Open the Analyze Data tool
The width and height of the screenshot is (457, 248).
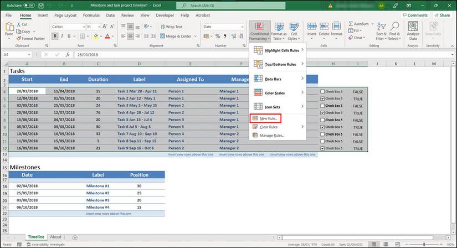point(413,30)
